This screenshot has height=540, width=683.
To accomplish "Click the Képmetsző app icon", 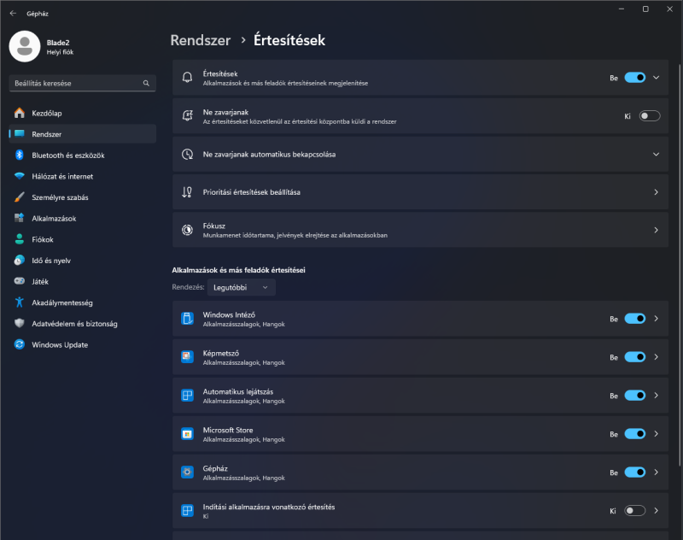I will [x=187, y=357].
